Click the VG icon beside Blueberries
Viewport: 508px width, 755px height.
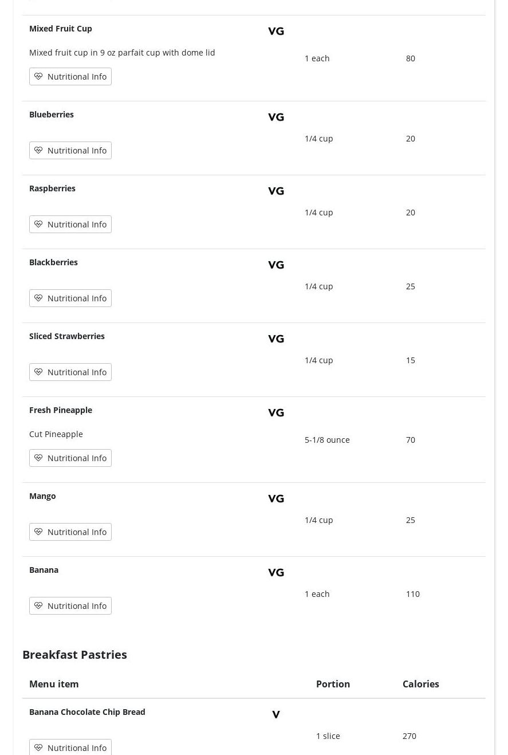pos(276,117)
